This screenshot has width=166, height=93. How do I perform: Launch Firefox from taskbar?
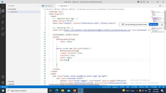tap(74, 91)
